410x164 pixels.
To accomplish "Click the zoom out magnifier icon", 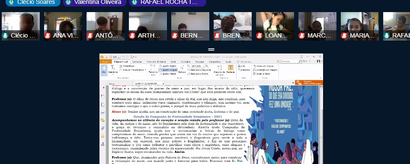I will [189, 66].
